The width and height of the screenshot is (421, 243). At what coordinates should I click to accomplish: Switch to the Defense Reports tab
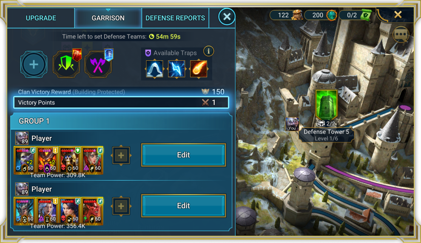coord(175,18)
